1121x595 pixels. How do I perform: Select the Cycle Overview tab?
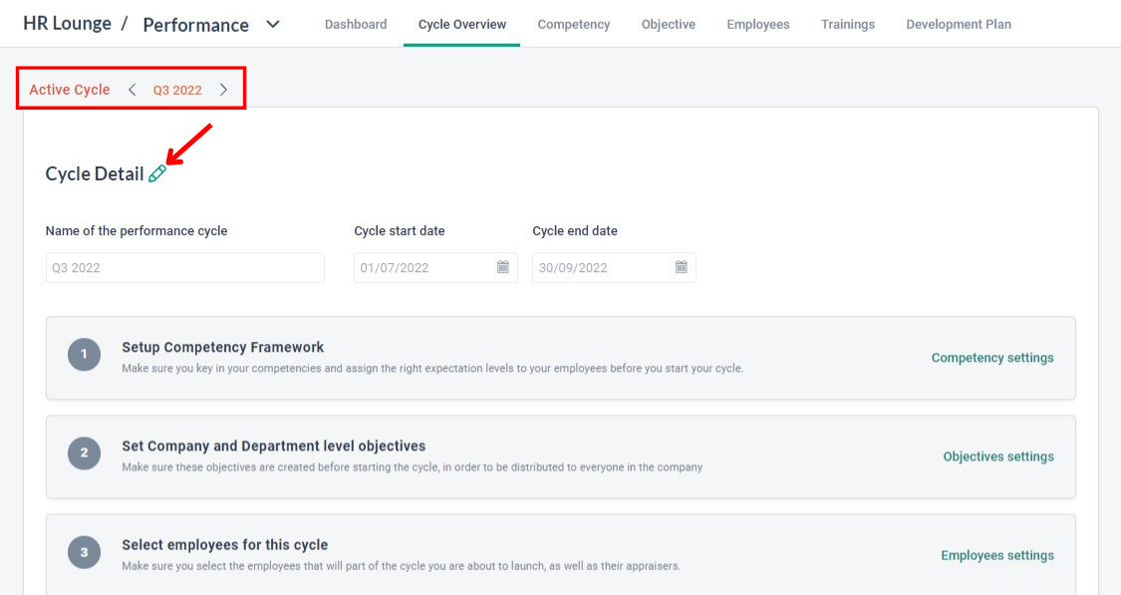tap(461, 24)
